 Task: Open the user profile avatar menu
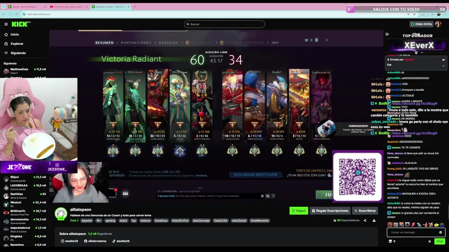pos(438,24)
